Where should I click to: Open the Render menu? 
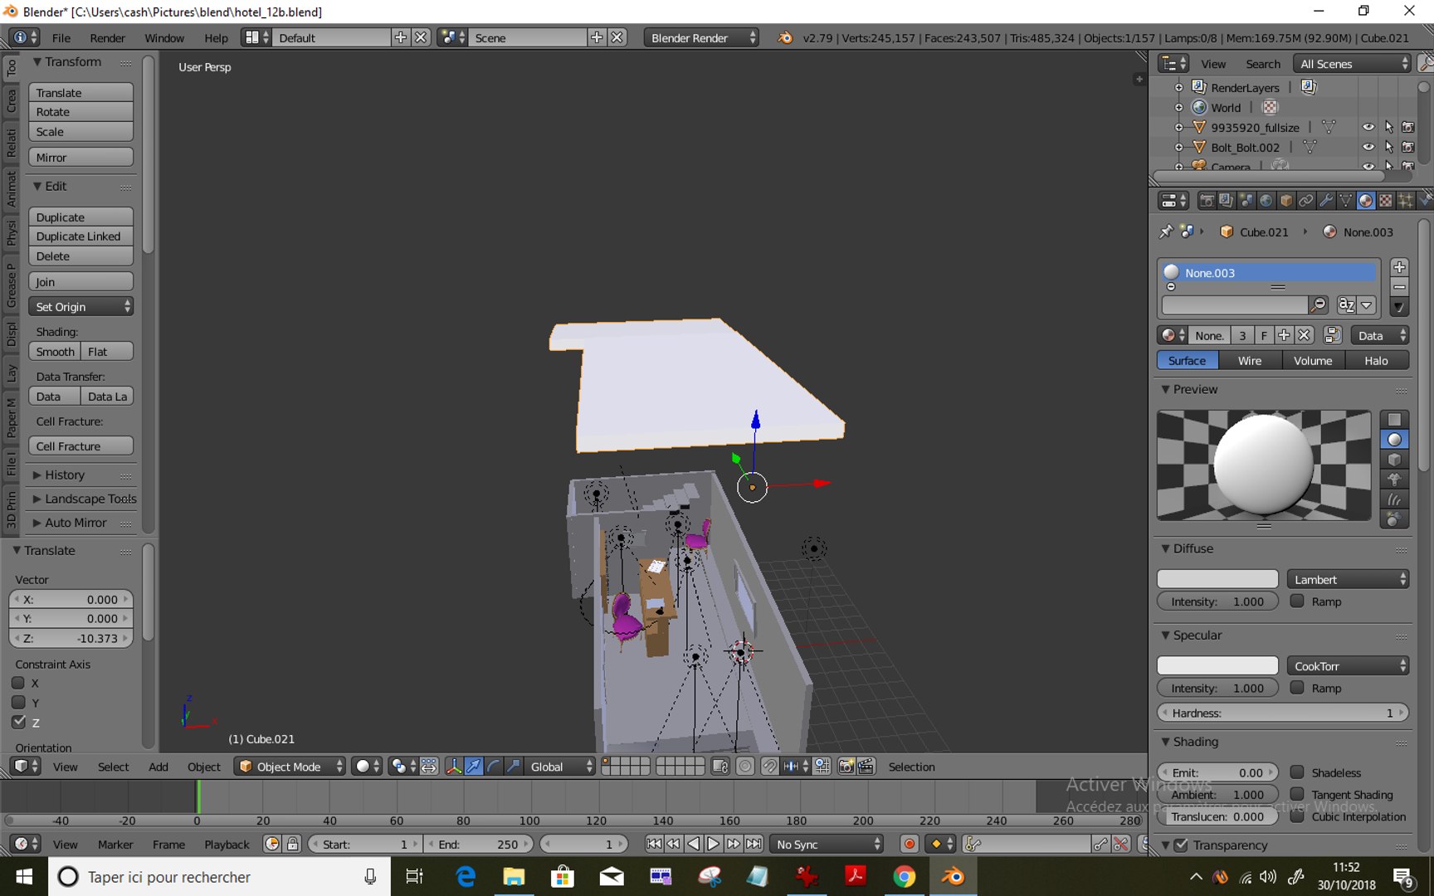[x=108, y=37]
